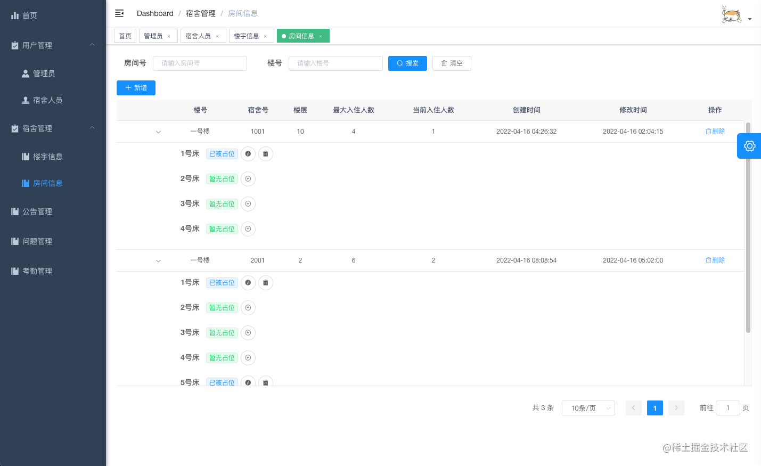
Task: Delete room 2001 via 删除 link
Action: pos(715,260)
